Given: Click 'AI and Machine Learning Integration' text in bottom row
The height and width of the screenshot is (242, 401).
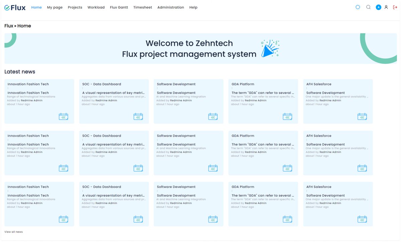Looking at the screenshot, I should pos(181,199).
